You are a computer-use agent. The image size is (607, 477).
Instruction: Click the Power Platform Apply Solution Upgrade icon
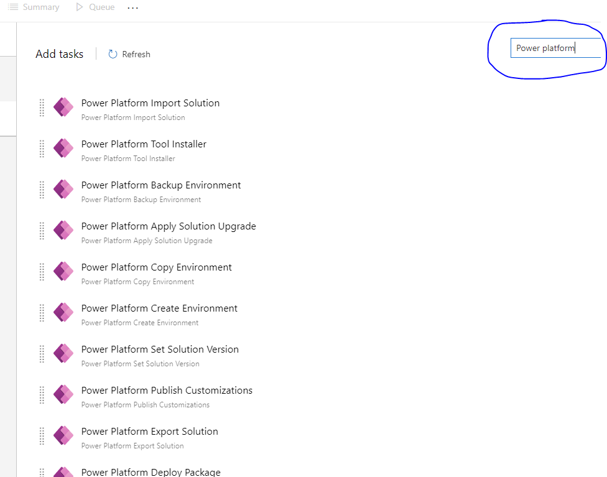pos(63,230)
